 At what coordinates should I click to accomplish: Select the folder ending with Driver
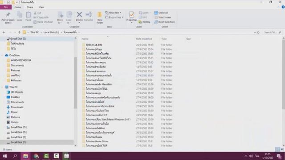[97, 141]
